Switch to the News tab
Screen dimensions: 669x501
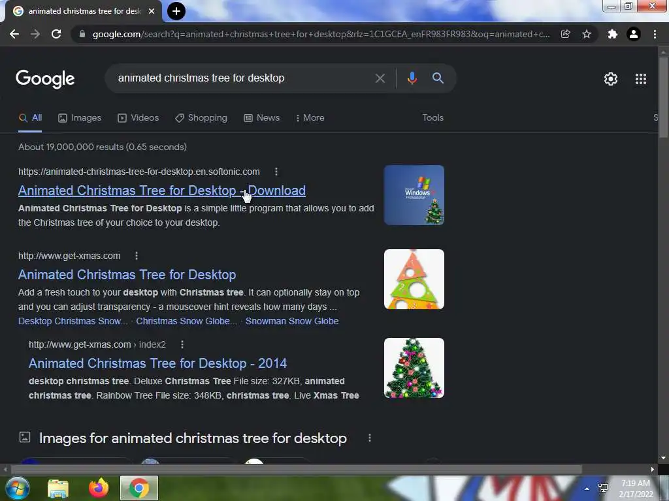[261, 118]
